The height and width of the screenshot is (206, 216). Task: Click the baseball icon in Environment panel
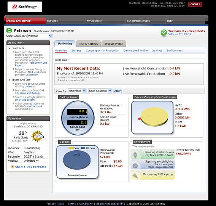135,166
